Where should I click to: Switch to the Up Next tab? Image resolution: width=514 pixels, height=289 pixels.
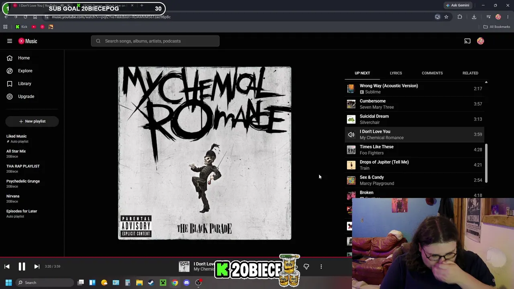click(362, 73)
